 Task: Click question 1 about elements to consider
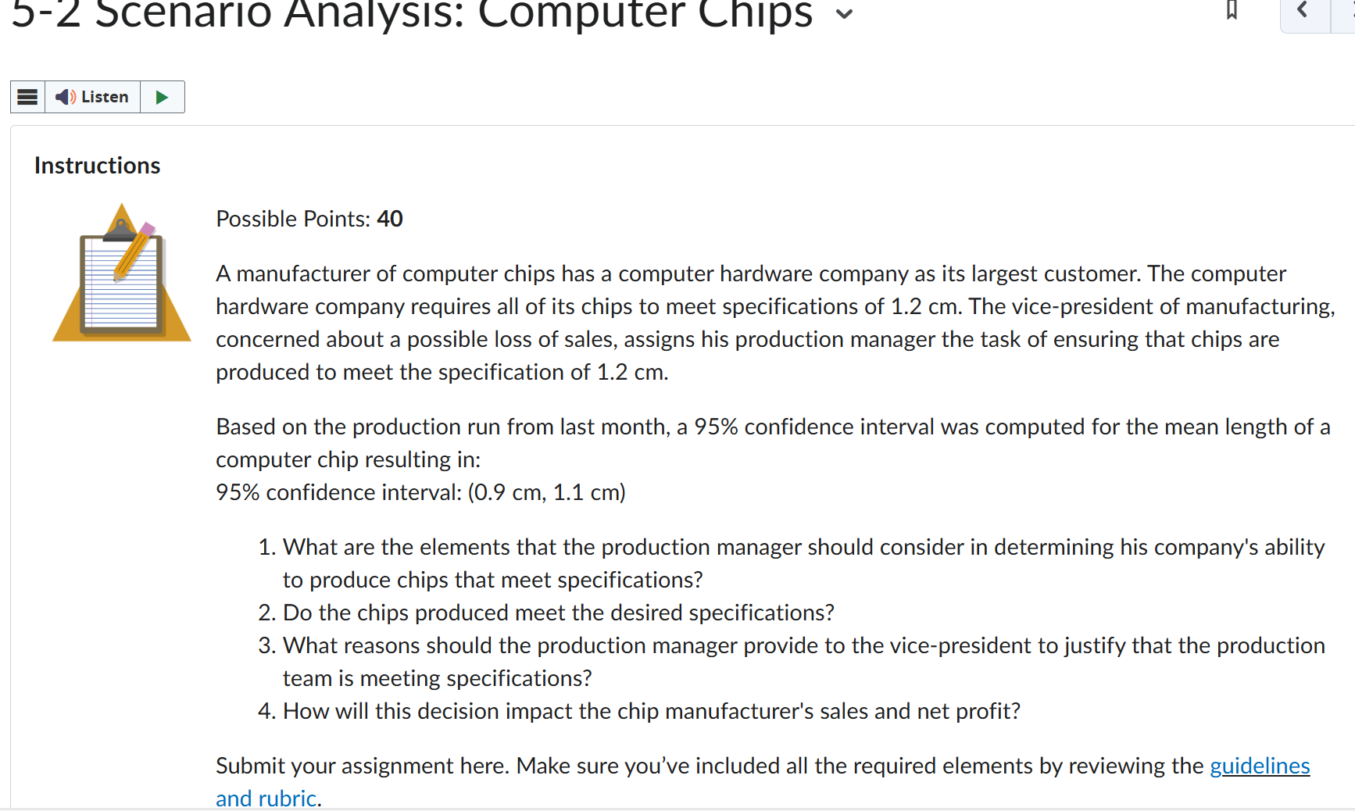tap(792, 563)
